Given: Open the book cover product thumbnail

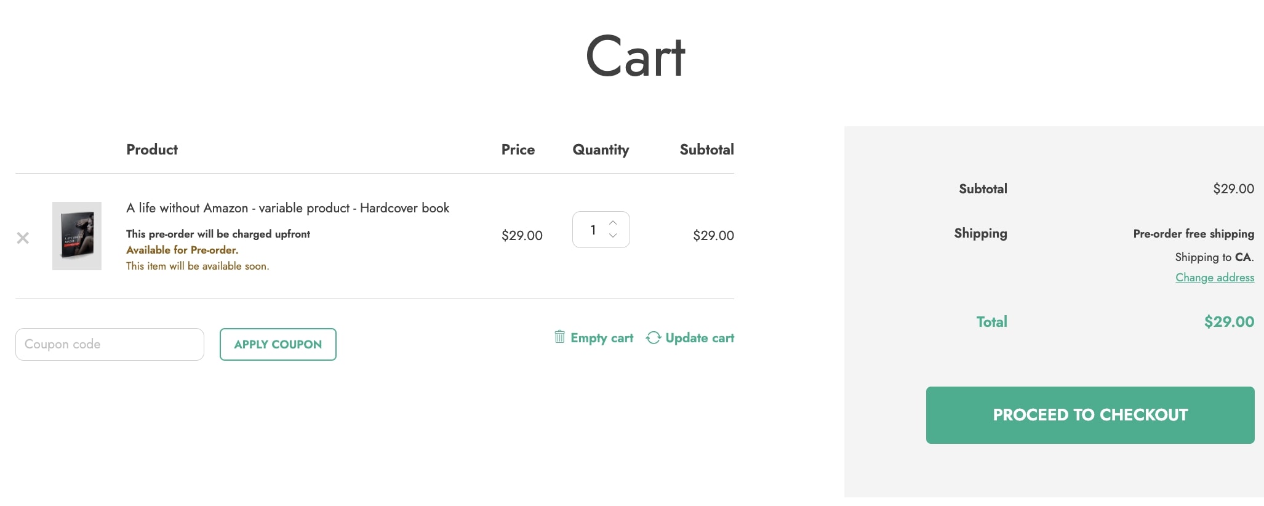Looking at the screenshot, I should coord(77,236).
